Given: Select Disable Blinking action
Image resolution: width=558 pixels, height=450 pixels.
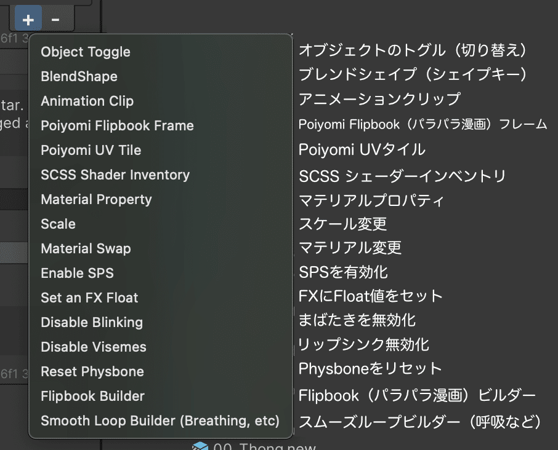Looking at the screenshot, I should click(92, 322).
